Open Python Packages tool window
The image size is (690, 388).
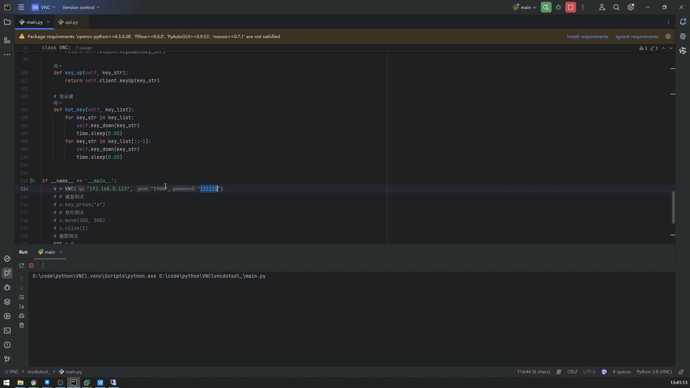(7, 302)
